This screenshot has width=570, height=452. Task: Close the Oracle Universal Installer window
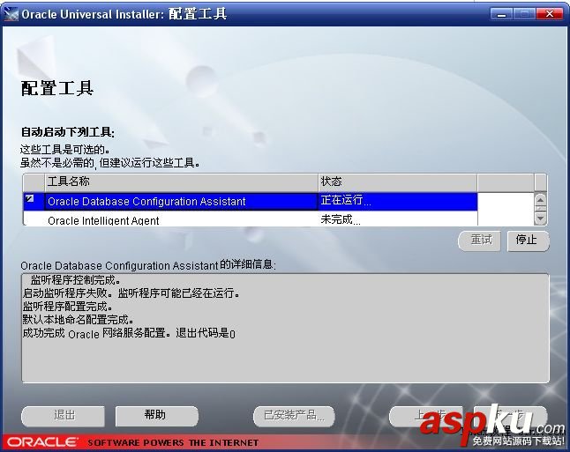click(550, 14)
